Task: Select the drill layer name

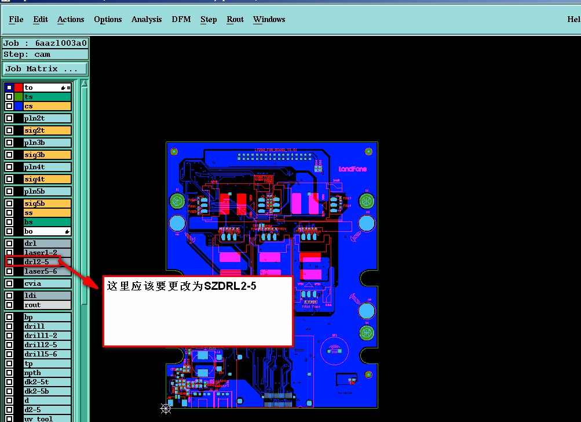Action: pos(47,326)
